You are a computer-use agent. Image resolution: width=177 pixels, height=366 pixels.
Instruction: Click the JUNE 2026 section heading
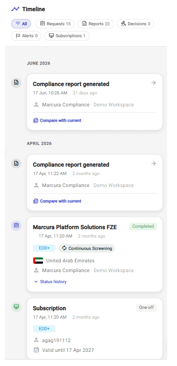[x=39, y=63]
